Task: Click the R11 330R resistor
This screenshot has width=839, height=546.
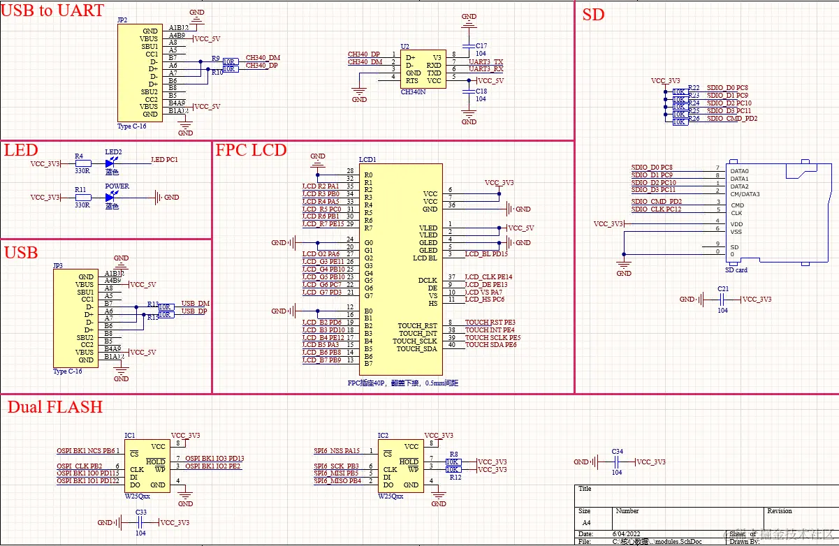Action: point(83,198)
